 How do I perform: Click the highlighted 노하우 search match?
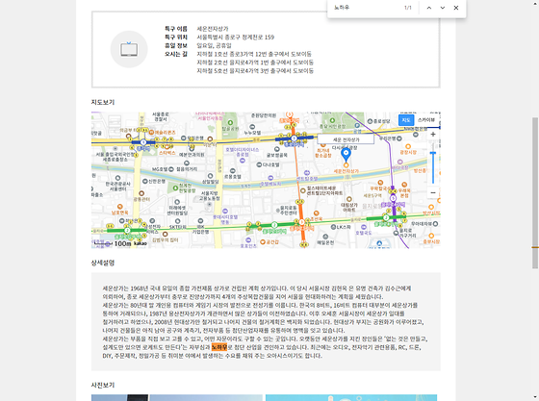click(219, 347)
